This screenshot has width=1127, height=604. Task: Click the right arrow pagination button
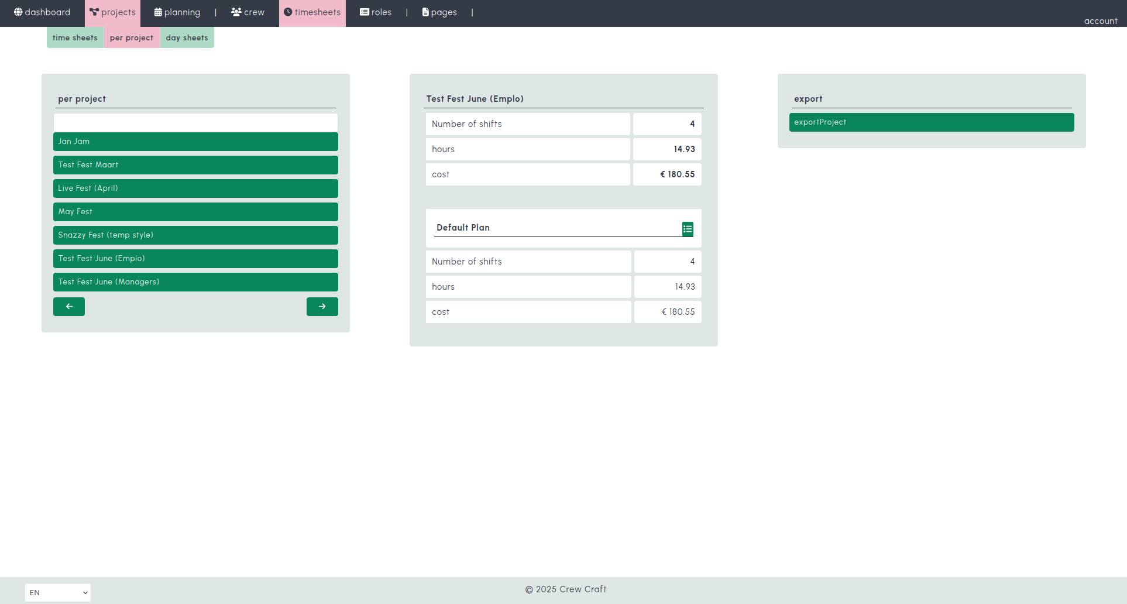click(x=322, y=306)
